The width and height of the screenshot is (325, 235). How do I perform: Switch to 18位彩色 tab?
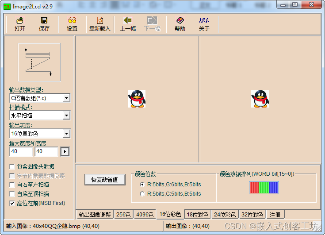click(198, 215)
